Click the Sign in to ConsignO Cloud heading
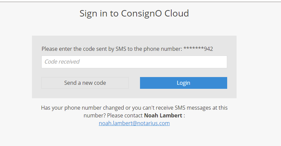This screenshot has height=146, width=281. (134, 13)
